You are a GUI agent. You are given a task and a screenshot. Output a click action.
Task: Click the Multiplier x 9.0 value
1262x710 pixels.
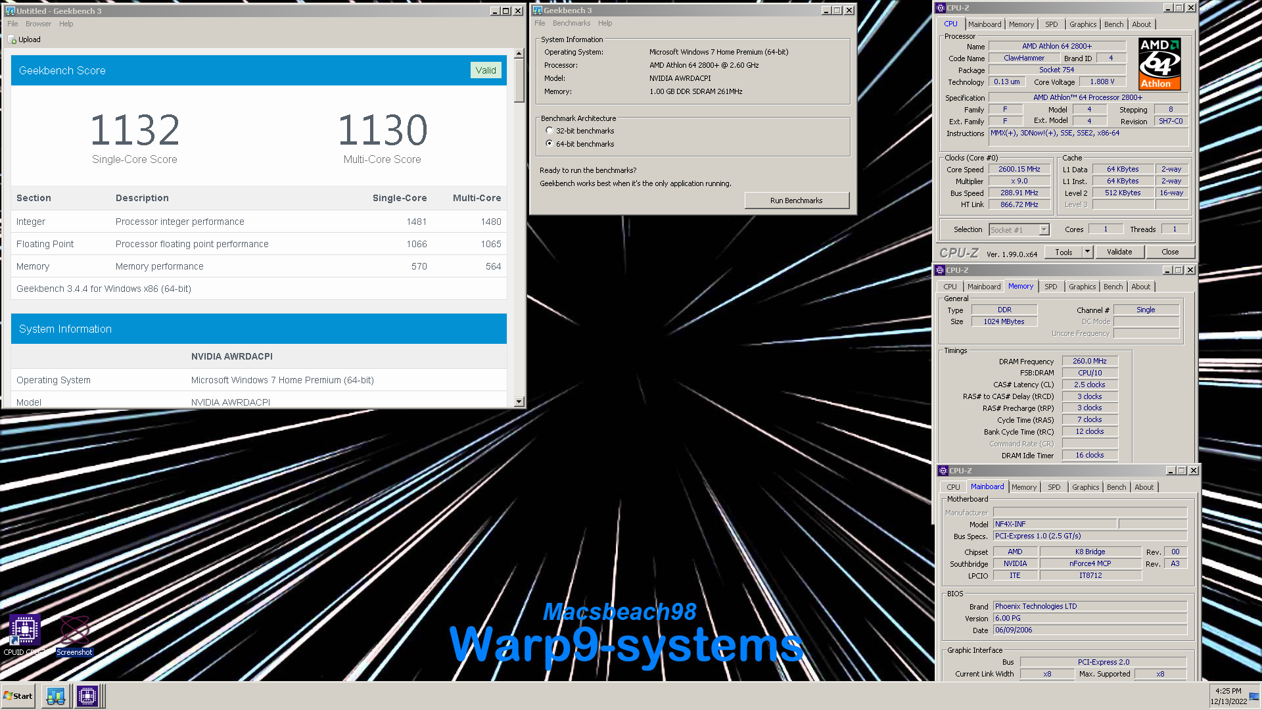(x=1019, y=181)
